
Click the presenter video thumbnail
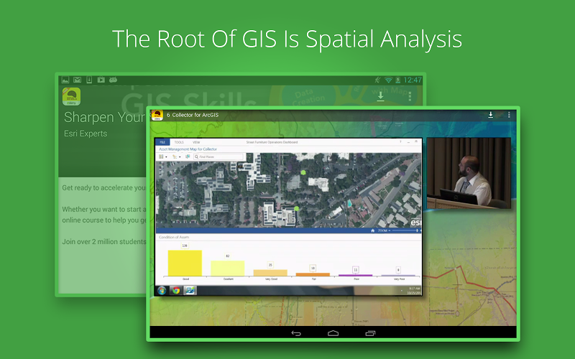(x=469, y=173)
